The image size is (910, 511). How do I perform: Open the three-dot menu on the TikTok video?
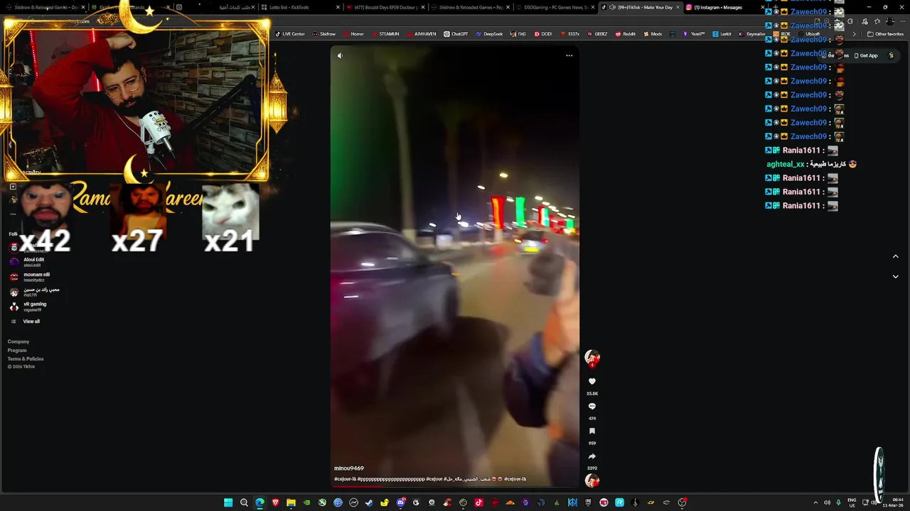pyautogui.click(x=569, y=55)
